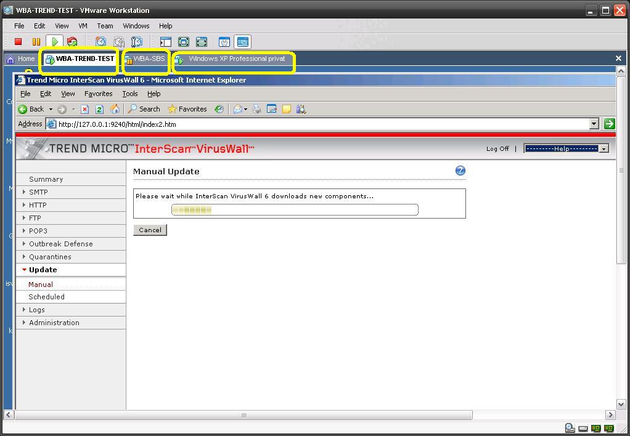Select the WBA-TREND-TEST VM tab
The height and width of the screenshot is (436, 630).
tap(80, 59)
